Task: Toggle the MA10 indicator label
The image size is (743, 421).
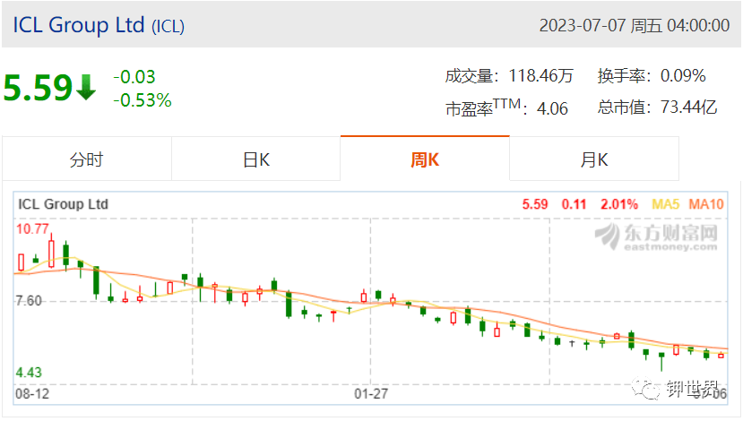Action: point(706,204)
